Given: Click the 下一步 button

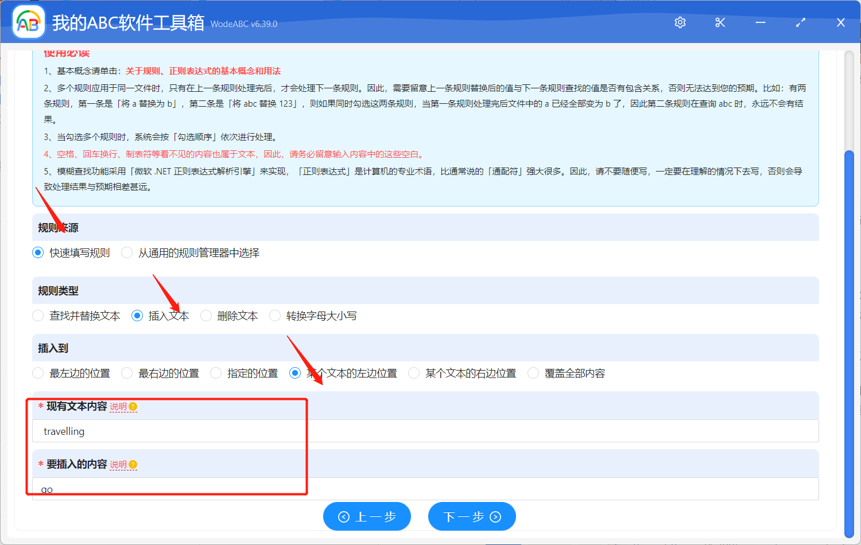Looking at the screenshot, I should tap(472, 516).
